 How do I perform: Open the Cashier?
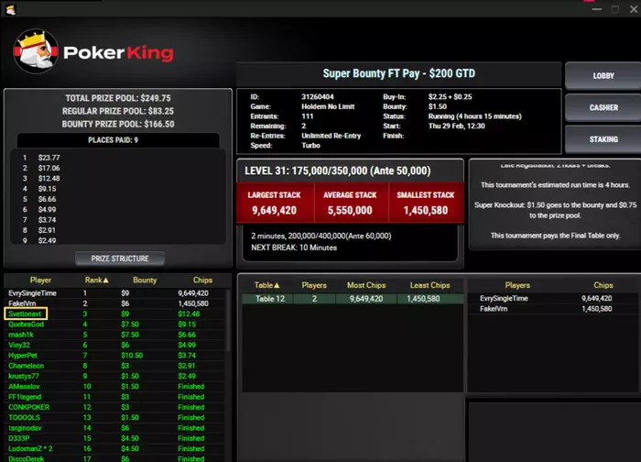603,107
